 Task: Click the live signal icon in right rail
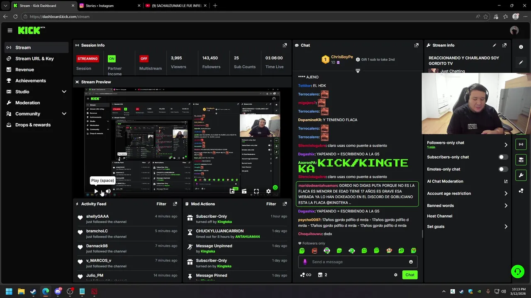(x=521, y=144)
